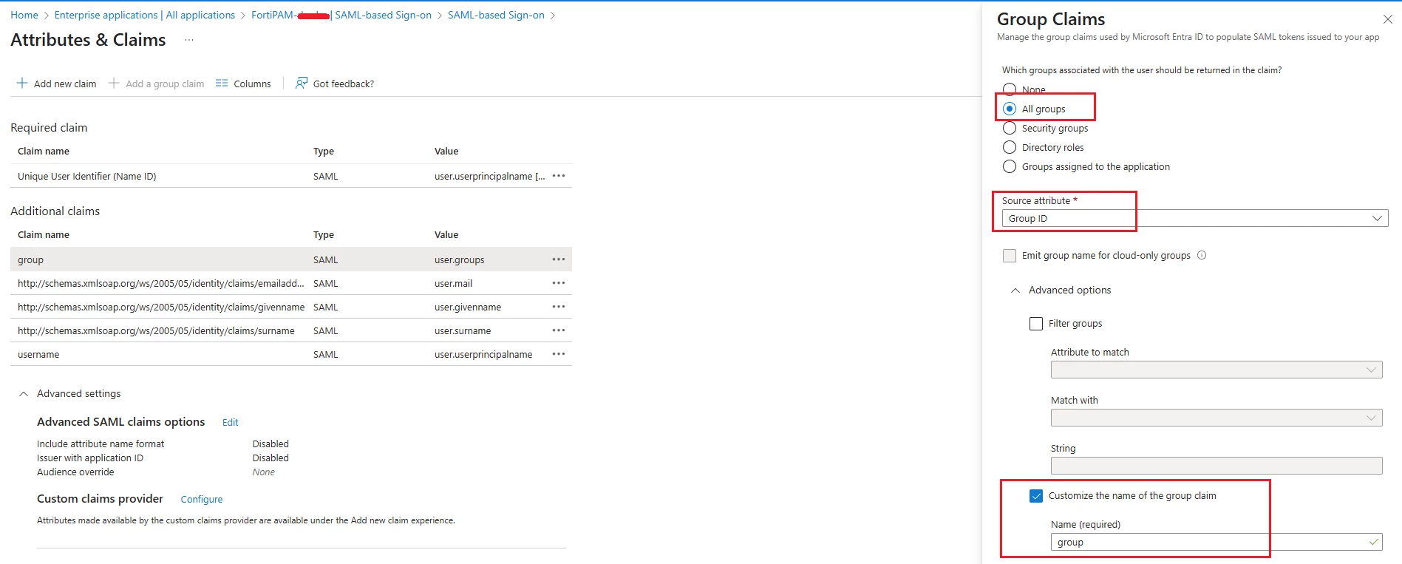Edit Advanced SAML claims options

[231, 422]
